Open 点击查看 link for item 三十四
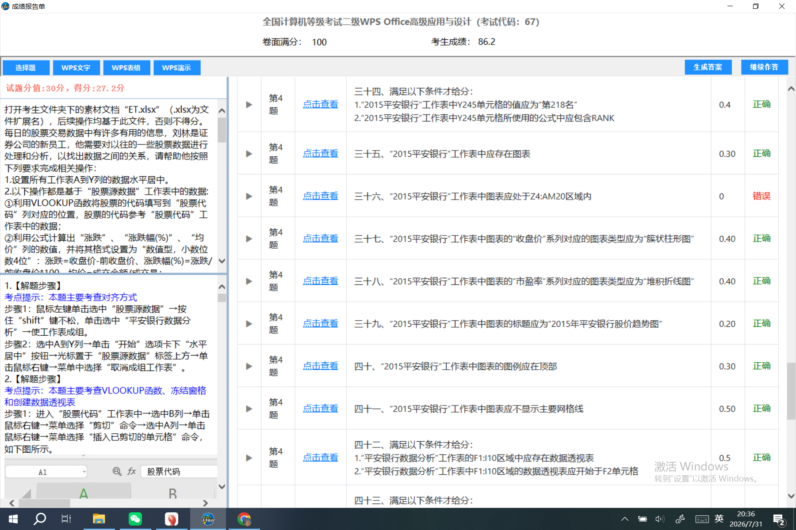 point(321,105)
